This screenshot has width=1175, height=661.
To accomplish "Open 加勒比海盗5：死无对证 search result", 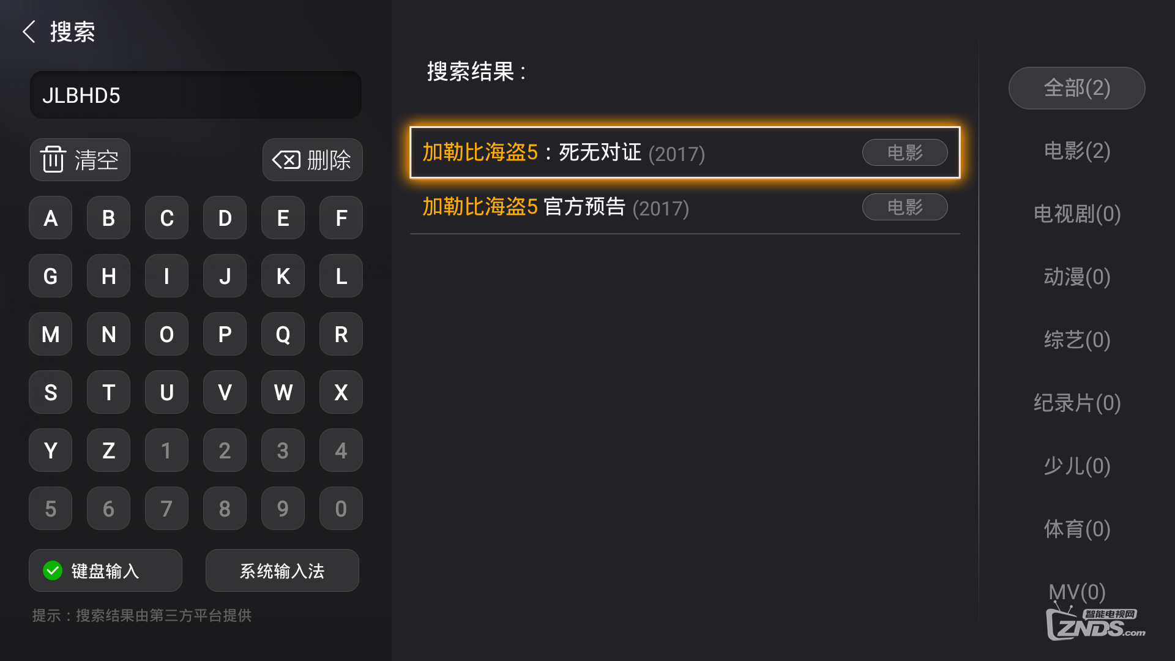I will point(685,152).
